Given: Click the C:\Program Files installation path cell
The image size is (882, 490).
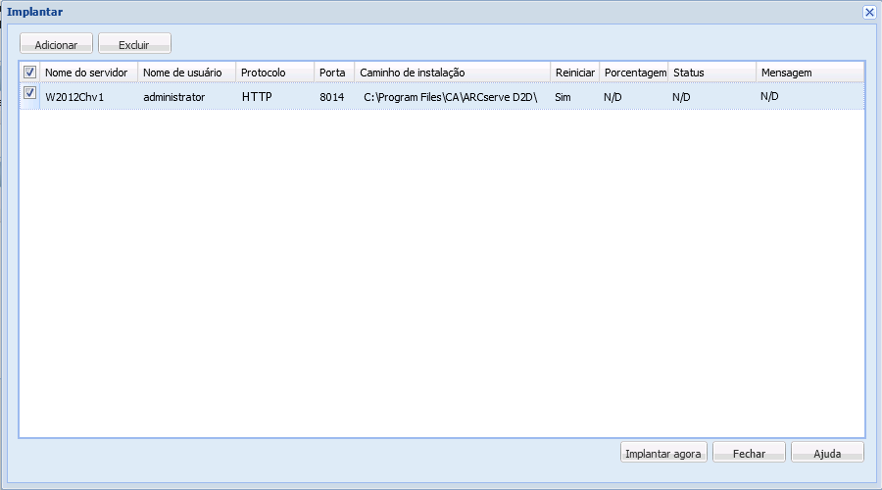Looking at the screenshot, I should [451, 97].
